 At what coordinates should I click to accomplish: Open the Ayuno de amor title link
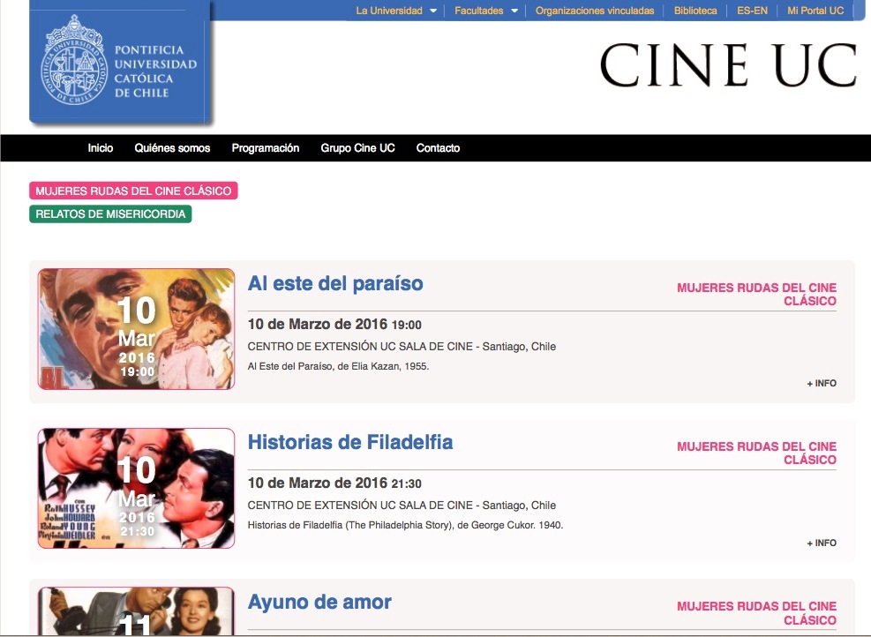[x=319, y=603]
